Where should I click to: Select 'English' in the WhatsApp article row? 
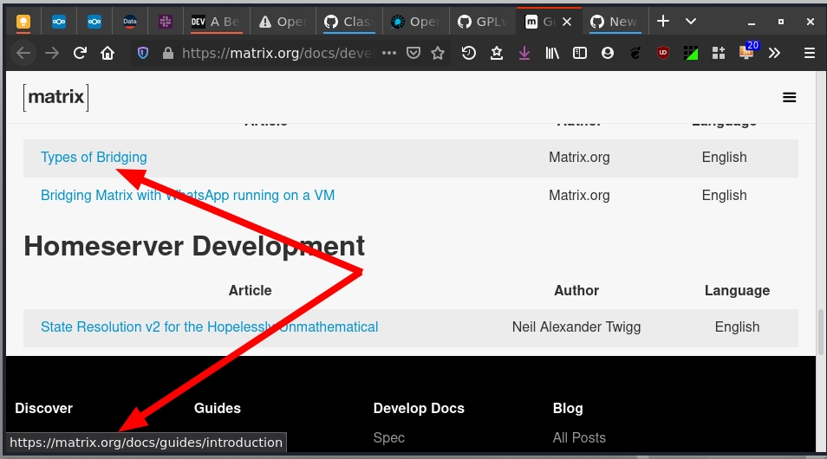point(724,195)
